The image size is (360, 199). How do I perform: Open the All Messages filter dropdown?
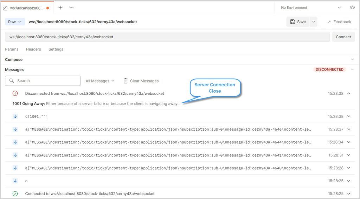coord(100,81)
